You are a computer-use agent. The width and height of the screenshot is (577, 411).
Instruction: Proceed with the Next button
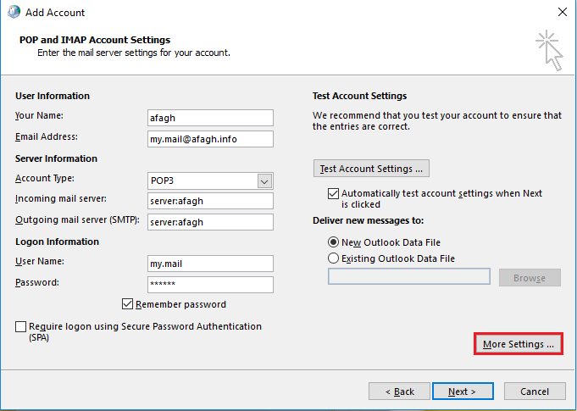[x=463, y=392]
